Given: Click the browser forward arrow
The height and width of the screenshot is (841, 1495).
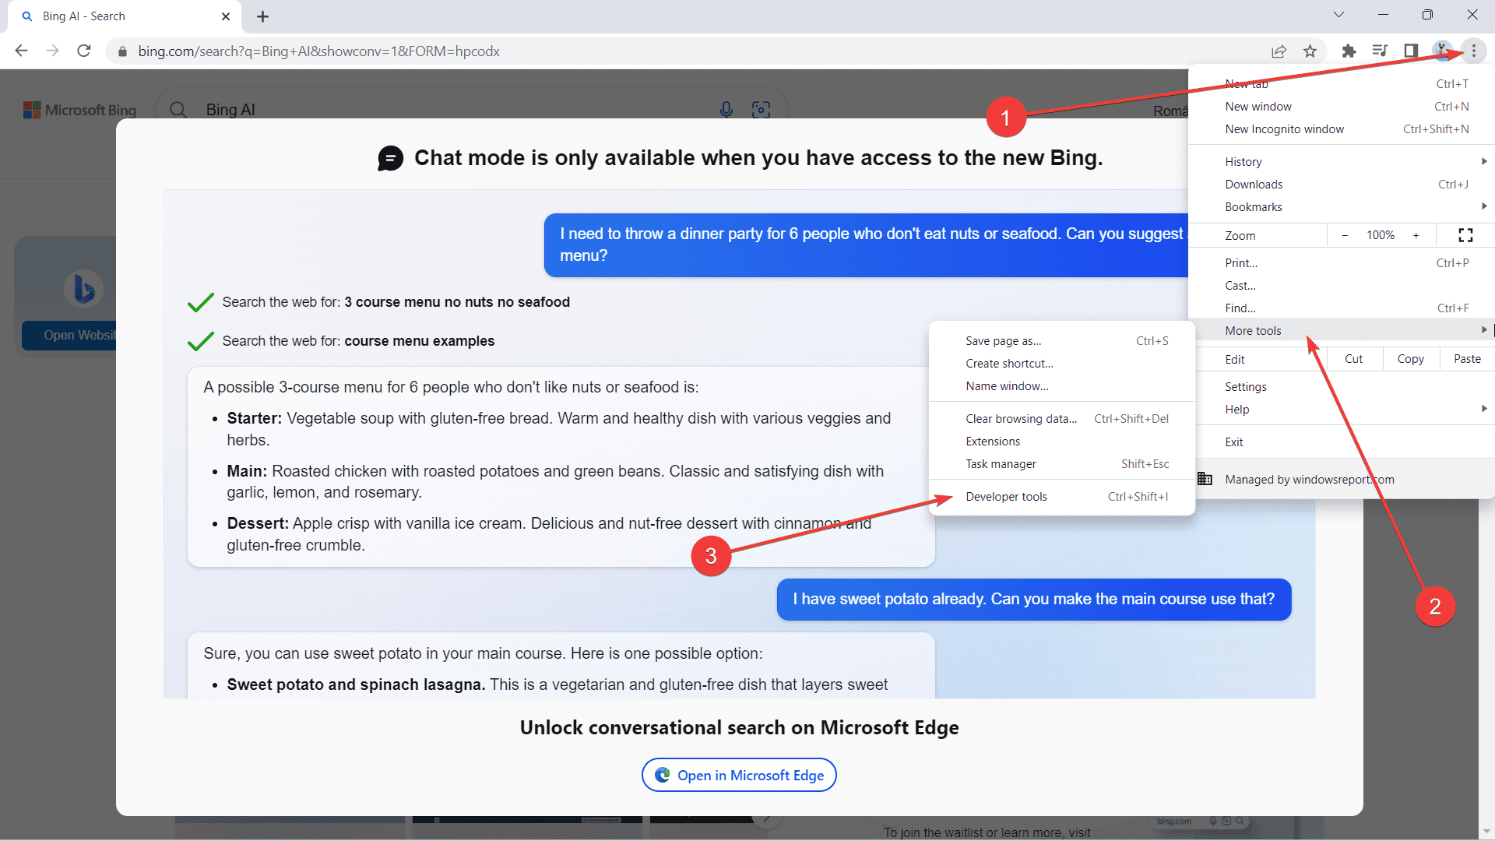Looking at the screenshot, I should click(52, 51).
